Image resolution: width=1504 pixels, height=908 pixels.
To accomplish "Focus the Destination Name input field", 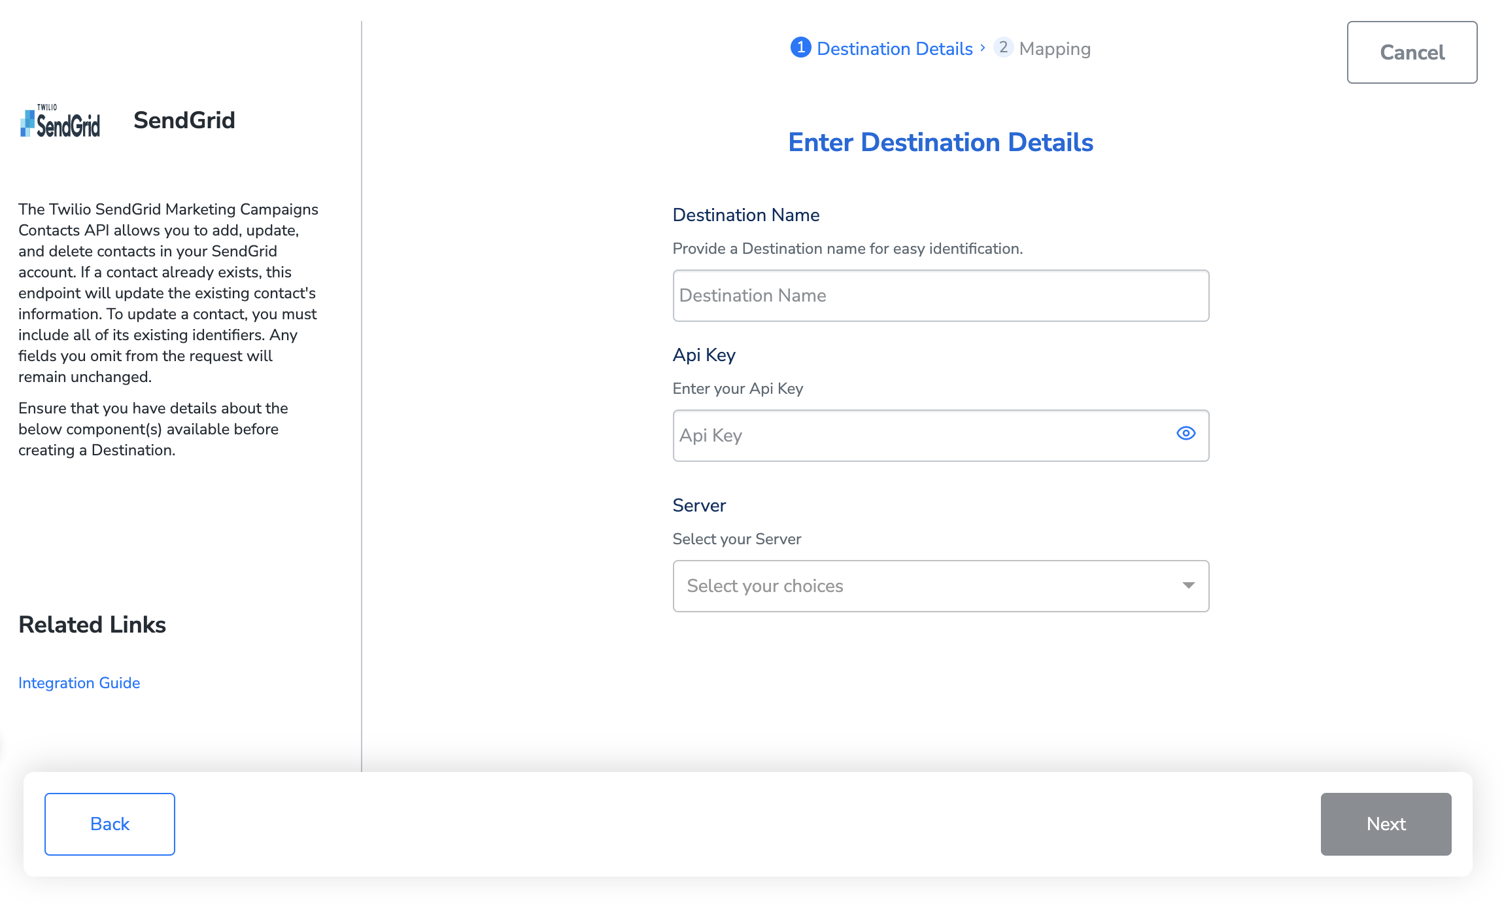I will click(x=940, y=296).
